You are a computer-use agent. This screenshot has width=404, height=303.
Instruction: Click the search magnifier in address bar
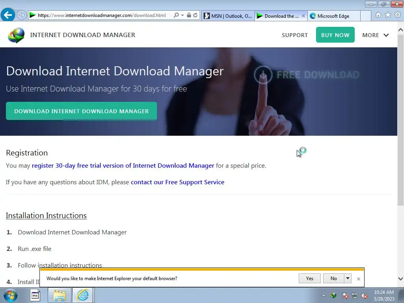click(176, 15)
